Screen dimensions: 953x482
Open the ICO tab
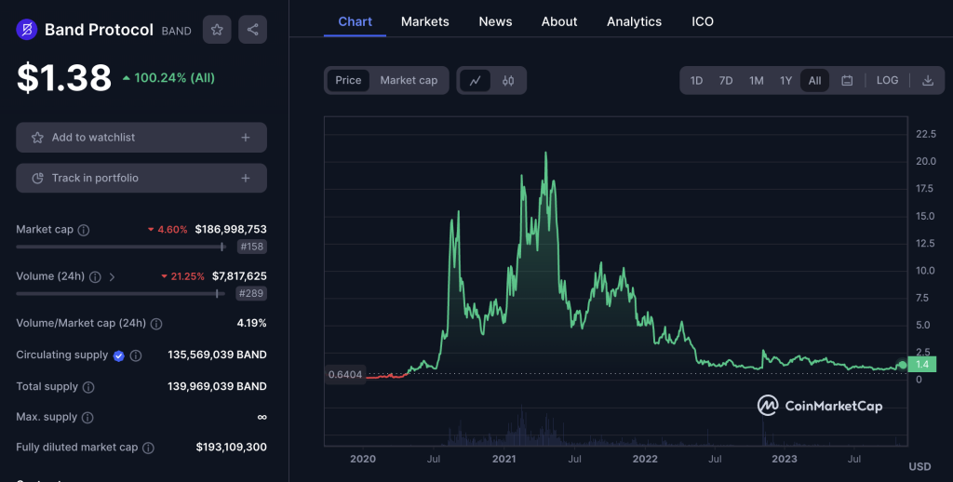(703, 21)
